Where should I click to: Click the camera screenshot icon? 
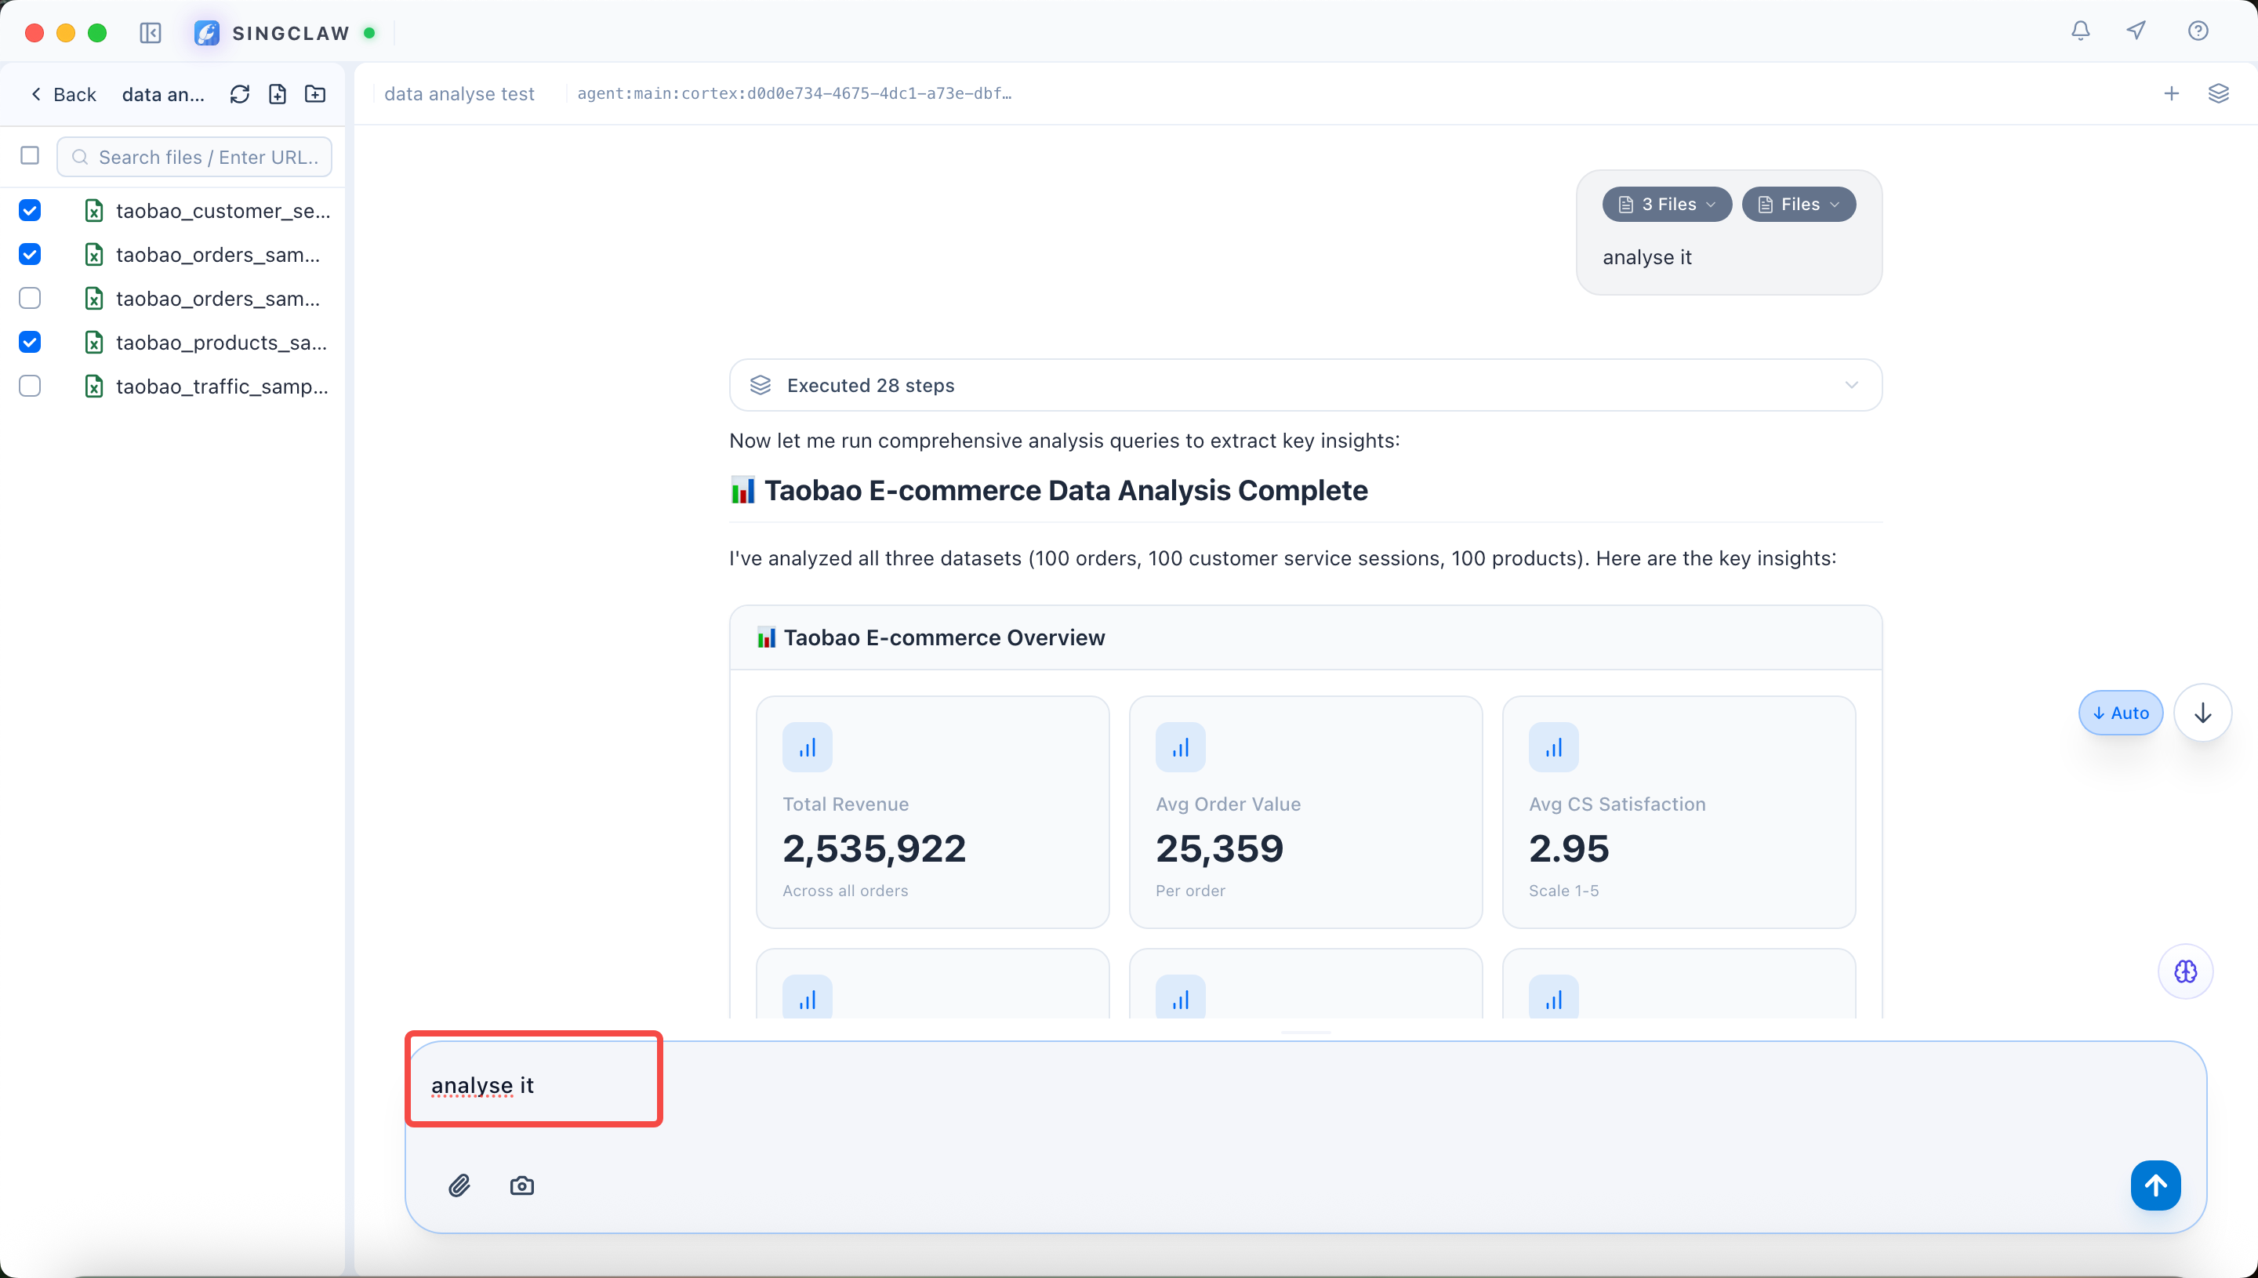pos(522,1185)
